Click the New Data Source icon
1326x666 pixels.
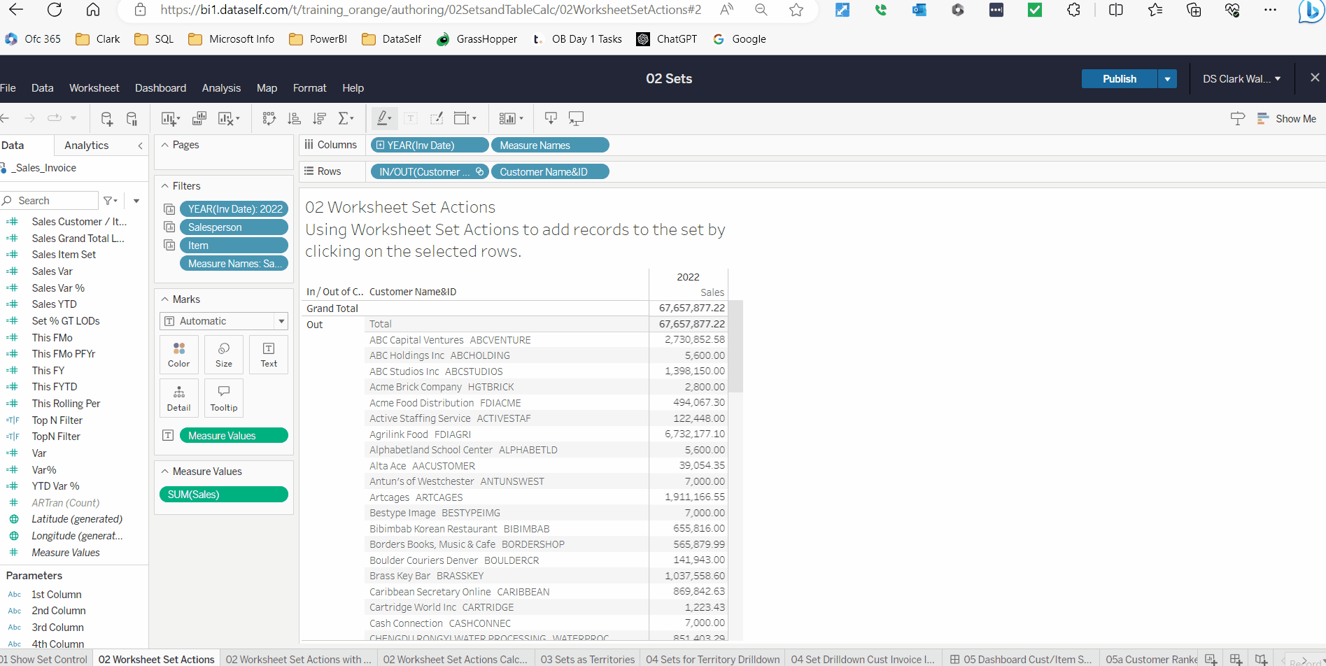106,119
